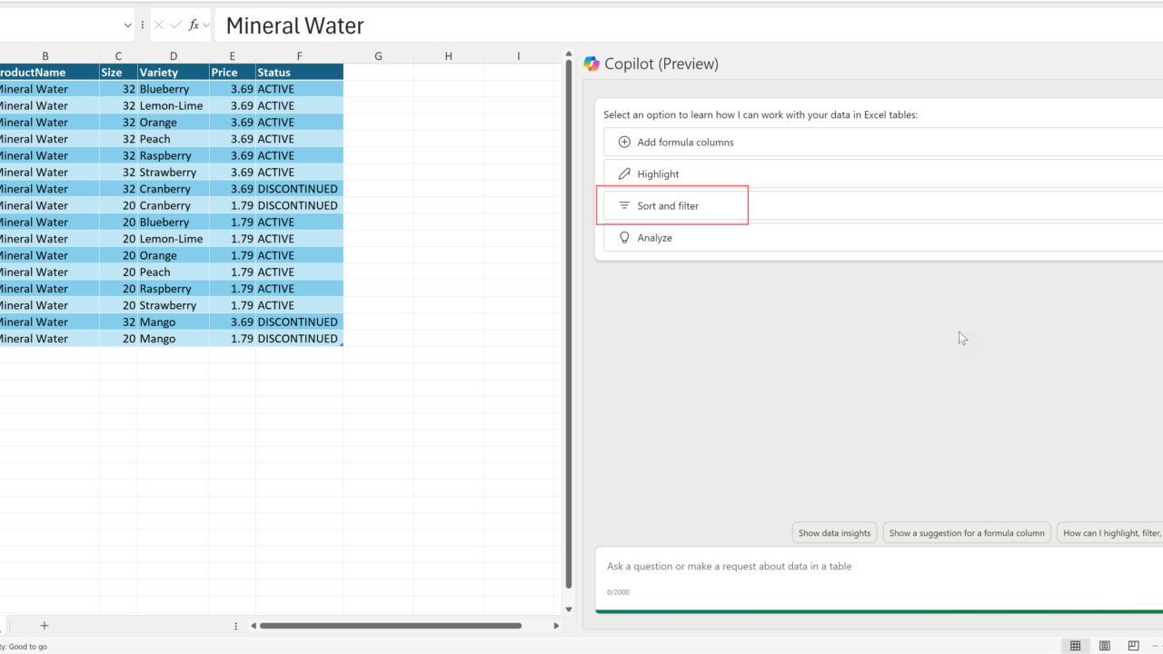Add a new sheet with plus icon
The width and height of the screenshot is (1163, 654).
pos(44,625)
